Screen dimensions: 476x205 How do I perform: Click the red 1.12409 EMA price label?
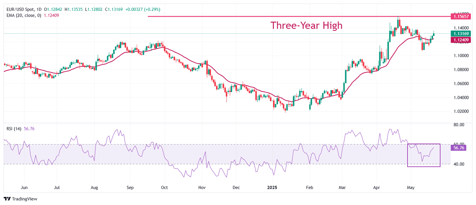click(x=461, y=39)
